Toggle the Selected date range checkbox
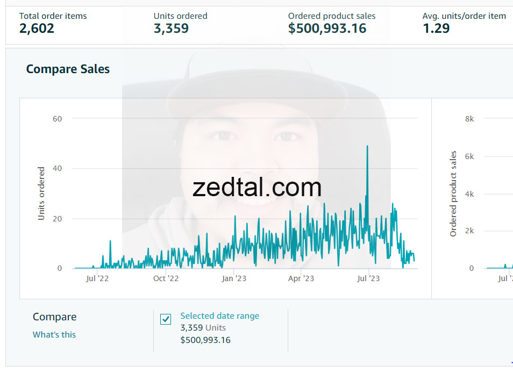This screenshot has height=373, width=513. [x=166, y=319]
